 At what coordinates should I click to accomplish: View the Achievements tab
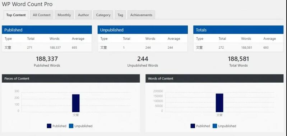(141, 15)
